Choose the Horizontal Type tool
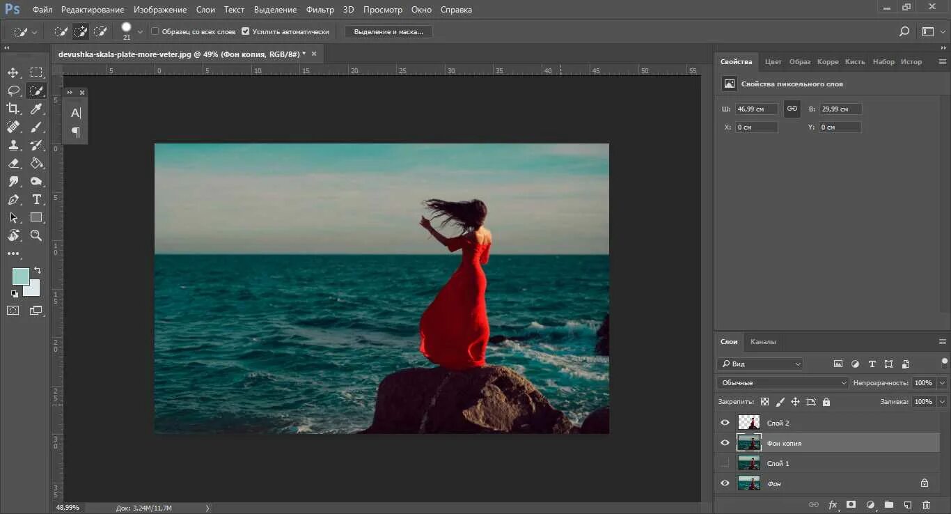951x514 pixels. click(x=36, y=200)
